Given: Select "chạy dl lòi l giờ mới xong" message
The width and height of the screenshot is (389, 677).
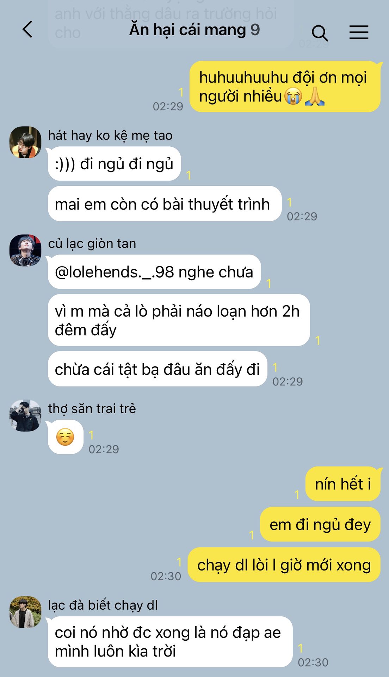Looking at the screenshot, I should click(284, 565).
